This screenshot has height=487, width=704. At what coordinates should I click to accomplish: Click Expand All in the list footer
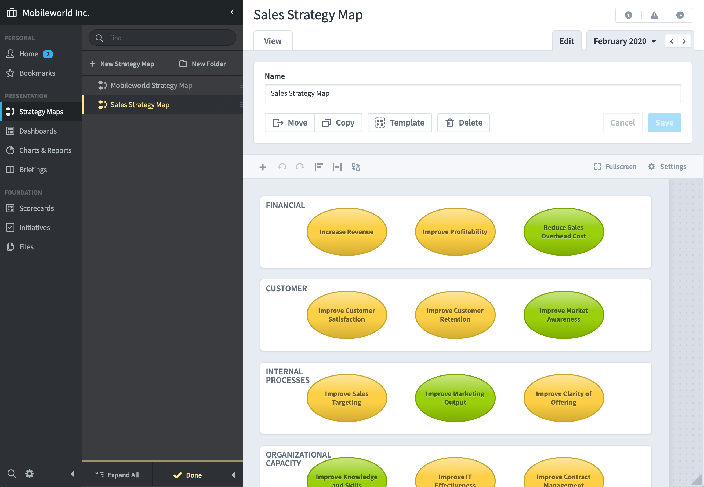117,475
